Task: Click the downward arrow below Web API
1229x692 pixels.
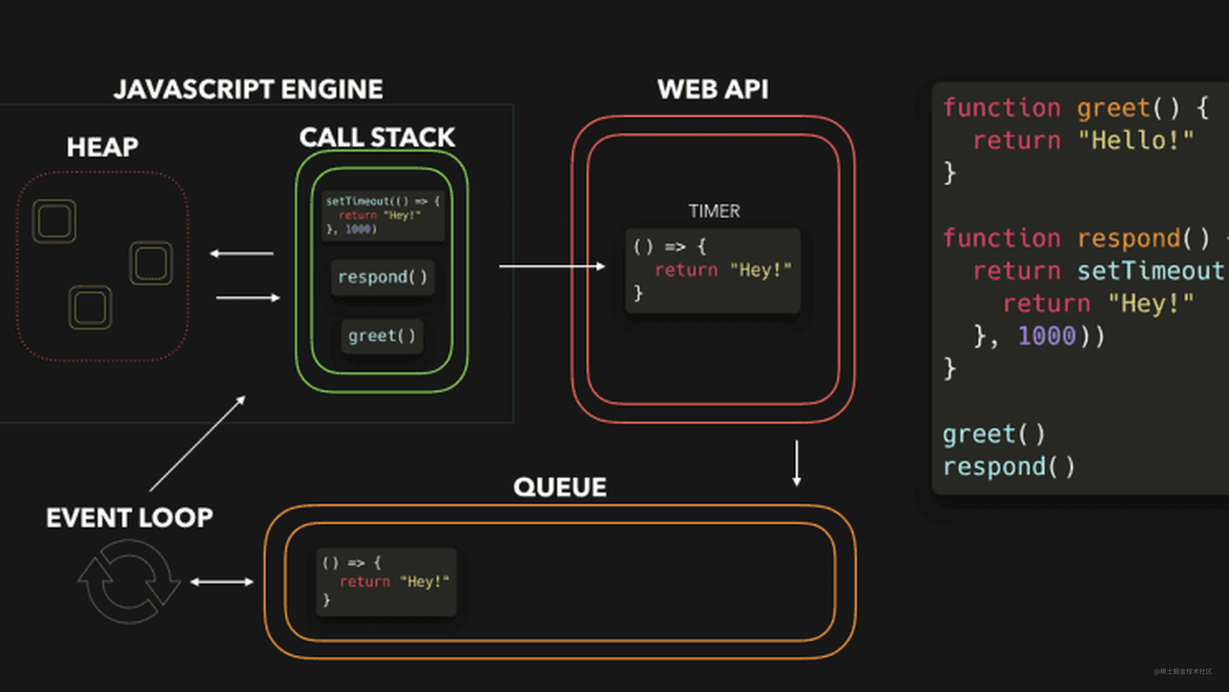Action: click(796, 463)
